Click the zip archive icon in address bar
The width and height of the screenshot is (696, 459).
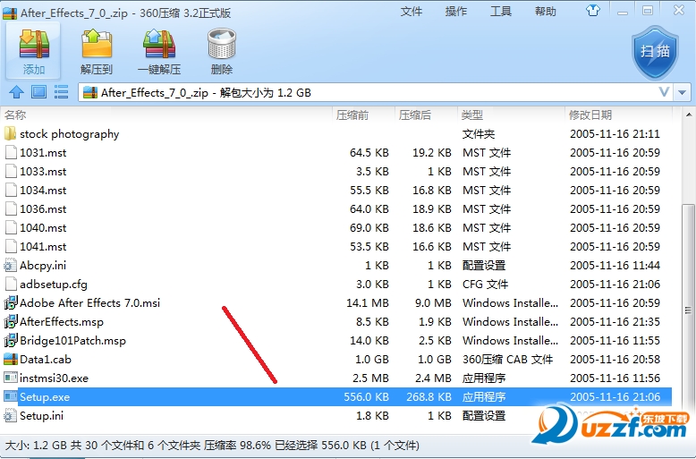pos(90,92)
